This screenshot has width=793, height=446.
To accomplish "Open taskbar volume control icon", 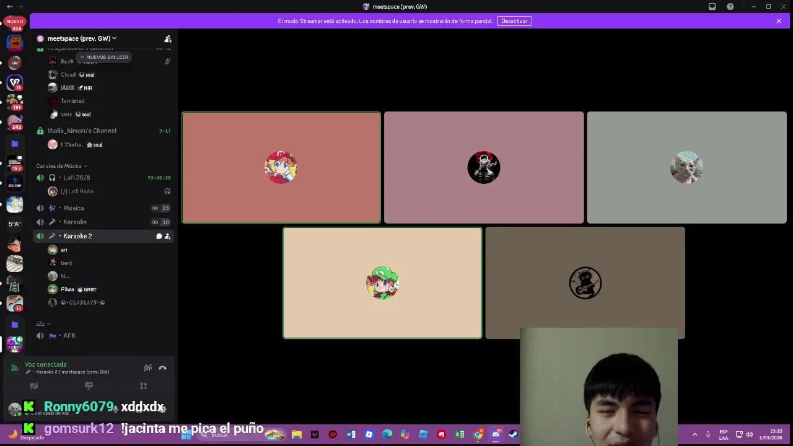I will tap(750, 435).
